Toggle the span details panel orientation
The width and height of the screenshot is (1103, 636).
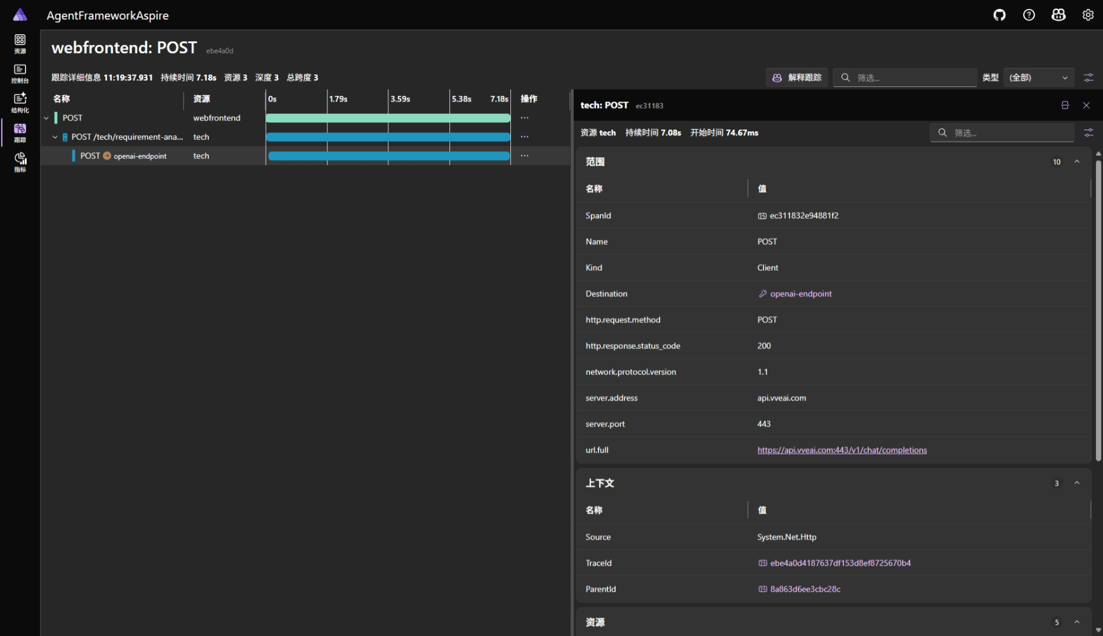point(1065,105)
